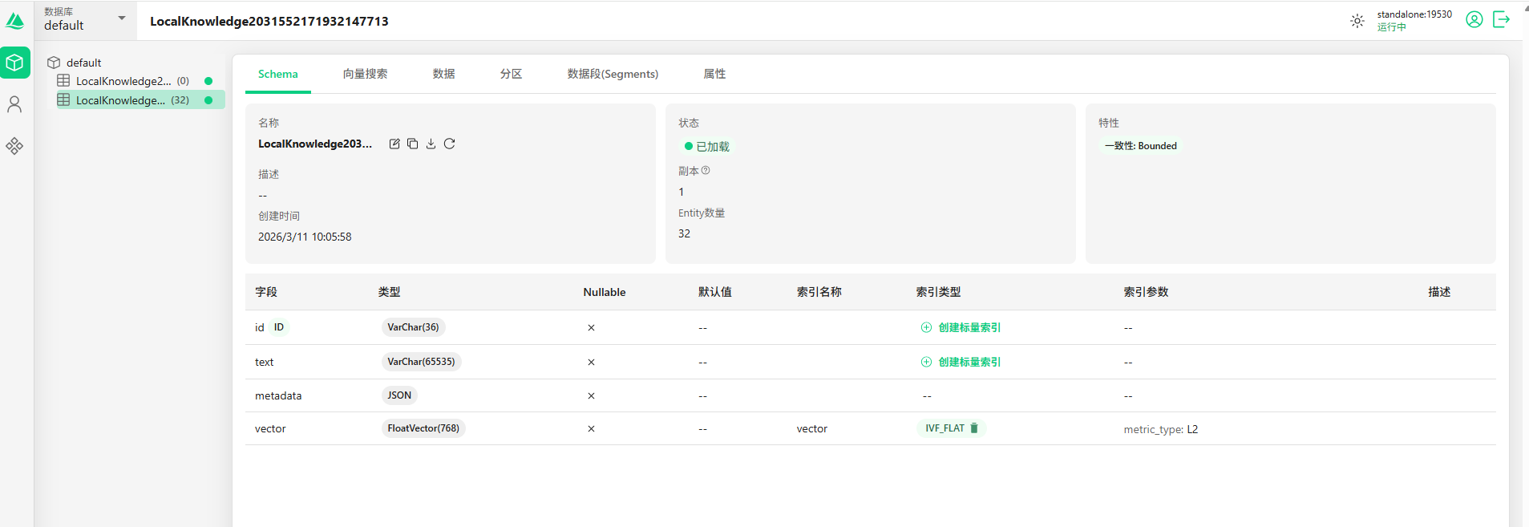Viewport: 1529px width, 527px height.
Task: Click the 已加载 status chip
Action: (706, 147)
